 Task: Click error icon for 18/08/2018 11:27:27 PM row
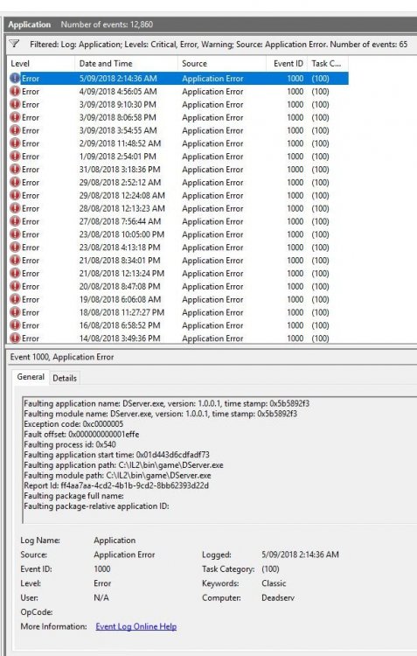15,311
